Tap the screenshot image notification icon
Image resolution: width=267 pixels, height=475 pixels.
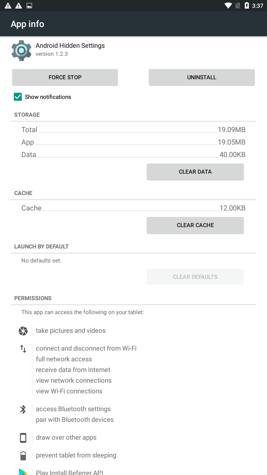click(x=29, y=6)
